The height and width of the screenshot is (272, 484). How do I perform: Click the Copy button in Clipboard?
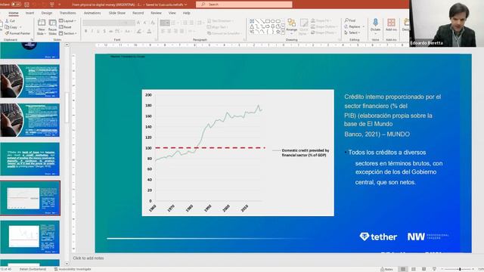tap(11, 27)
